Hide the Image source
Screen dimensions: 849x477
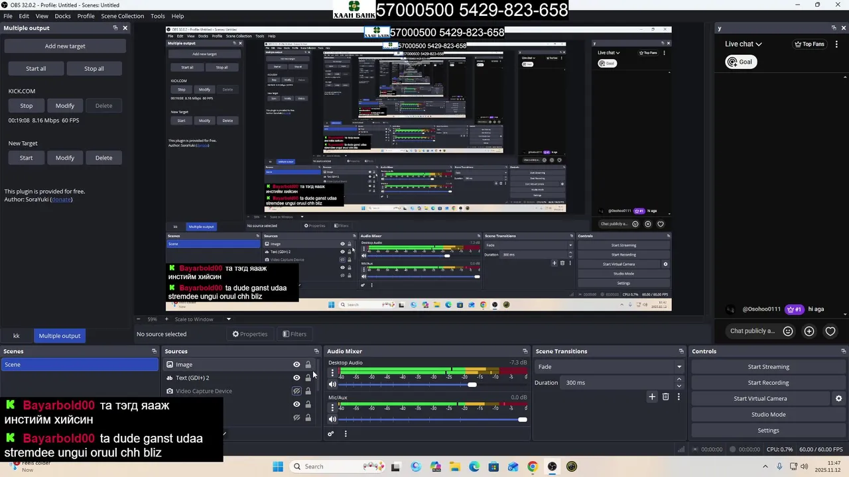click(x=296, y=364)
